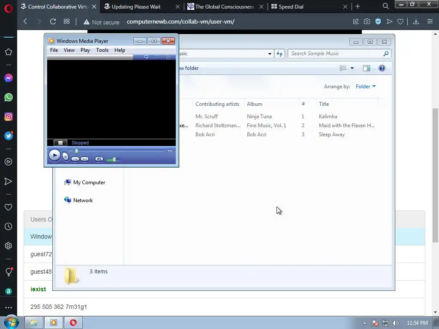Open WhatsApp in Opera sidebar
The image size is (439, 329).
point(9,97)
